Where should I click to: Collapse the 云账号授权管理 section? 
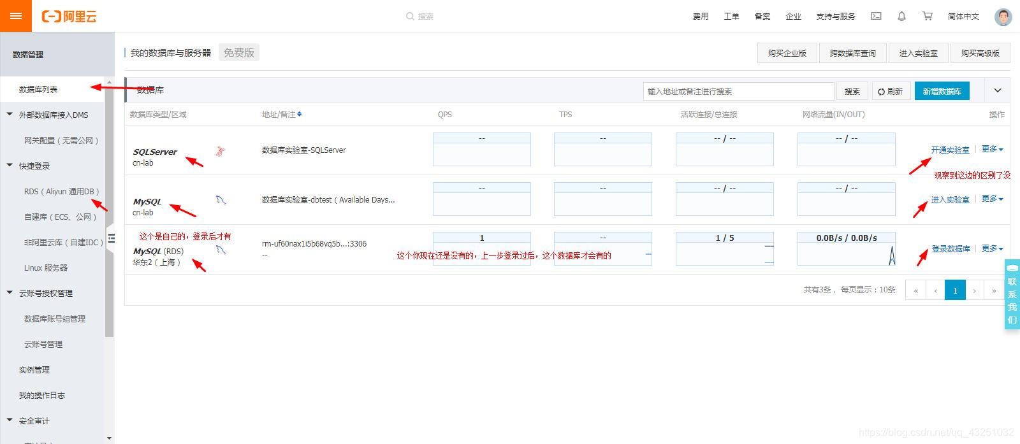10,293
